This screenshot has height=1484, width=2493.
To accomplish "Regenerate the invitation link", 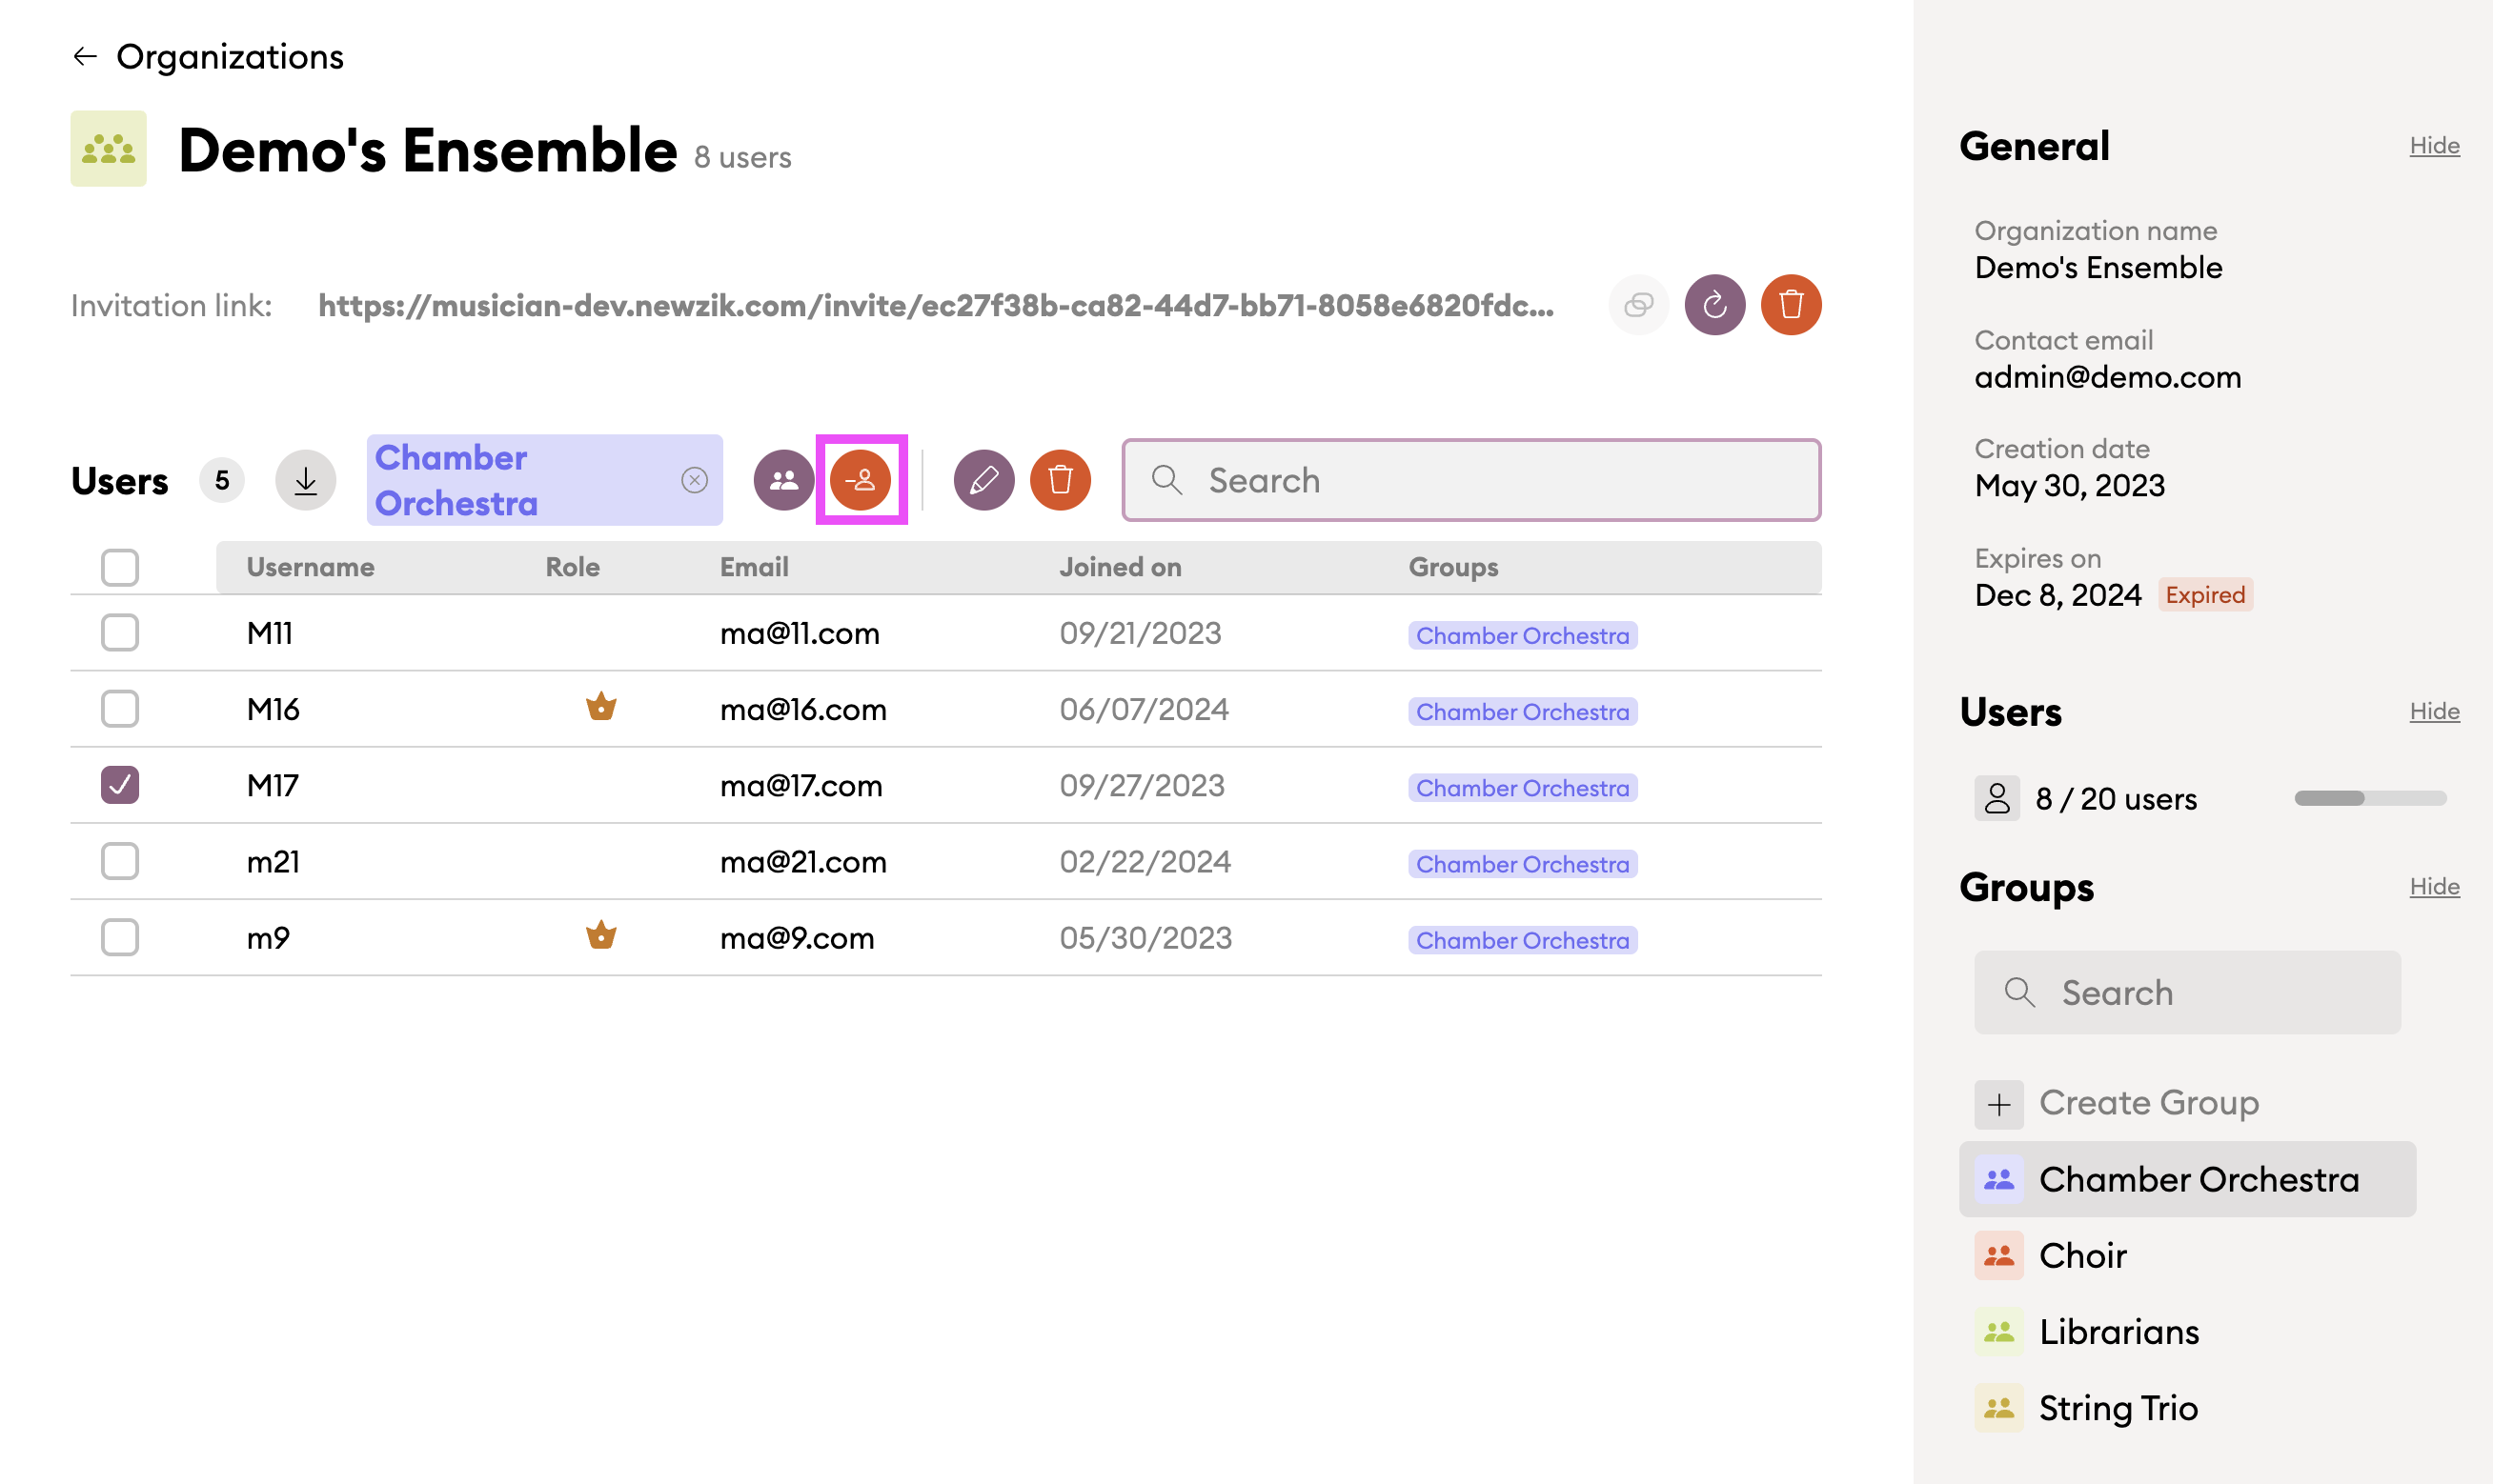I will (x=1713, y=305).
